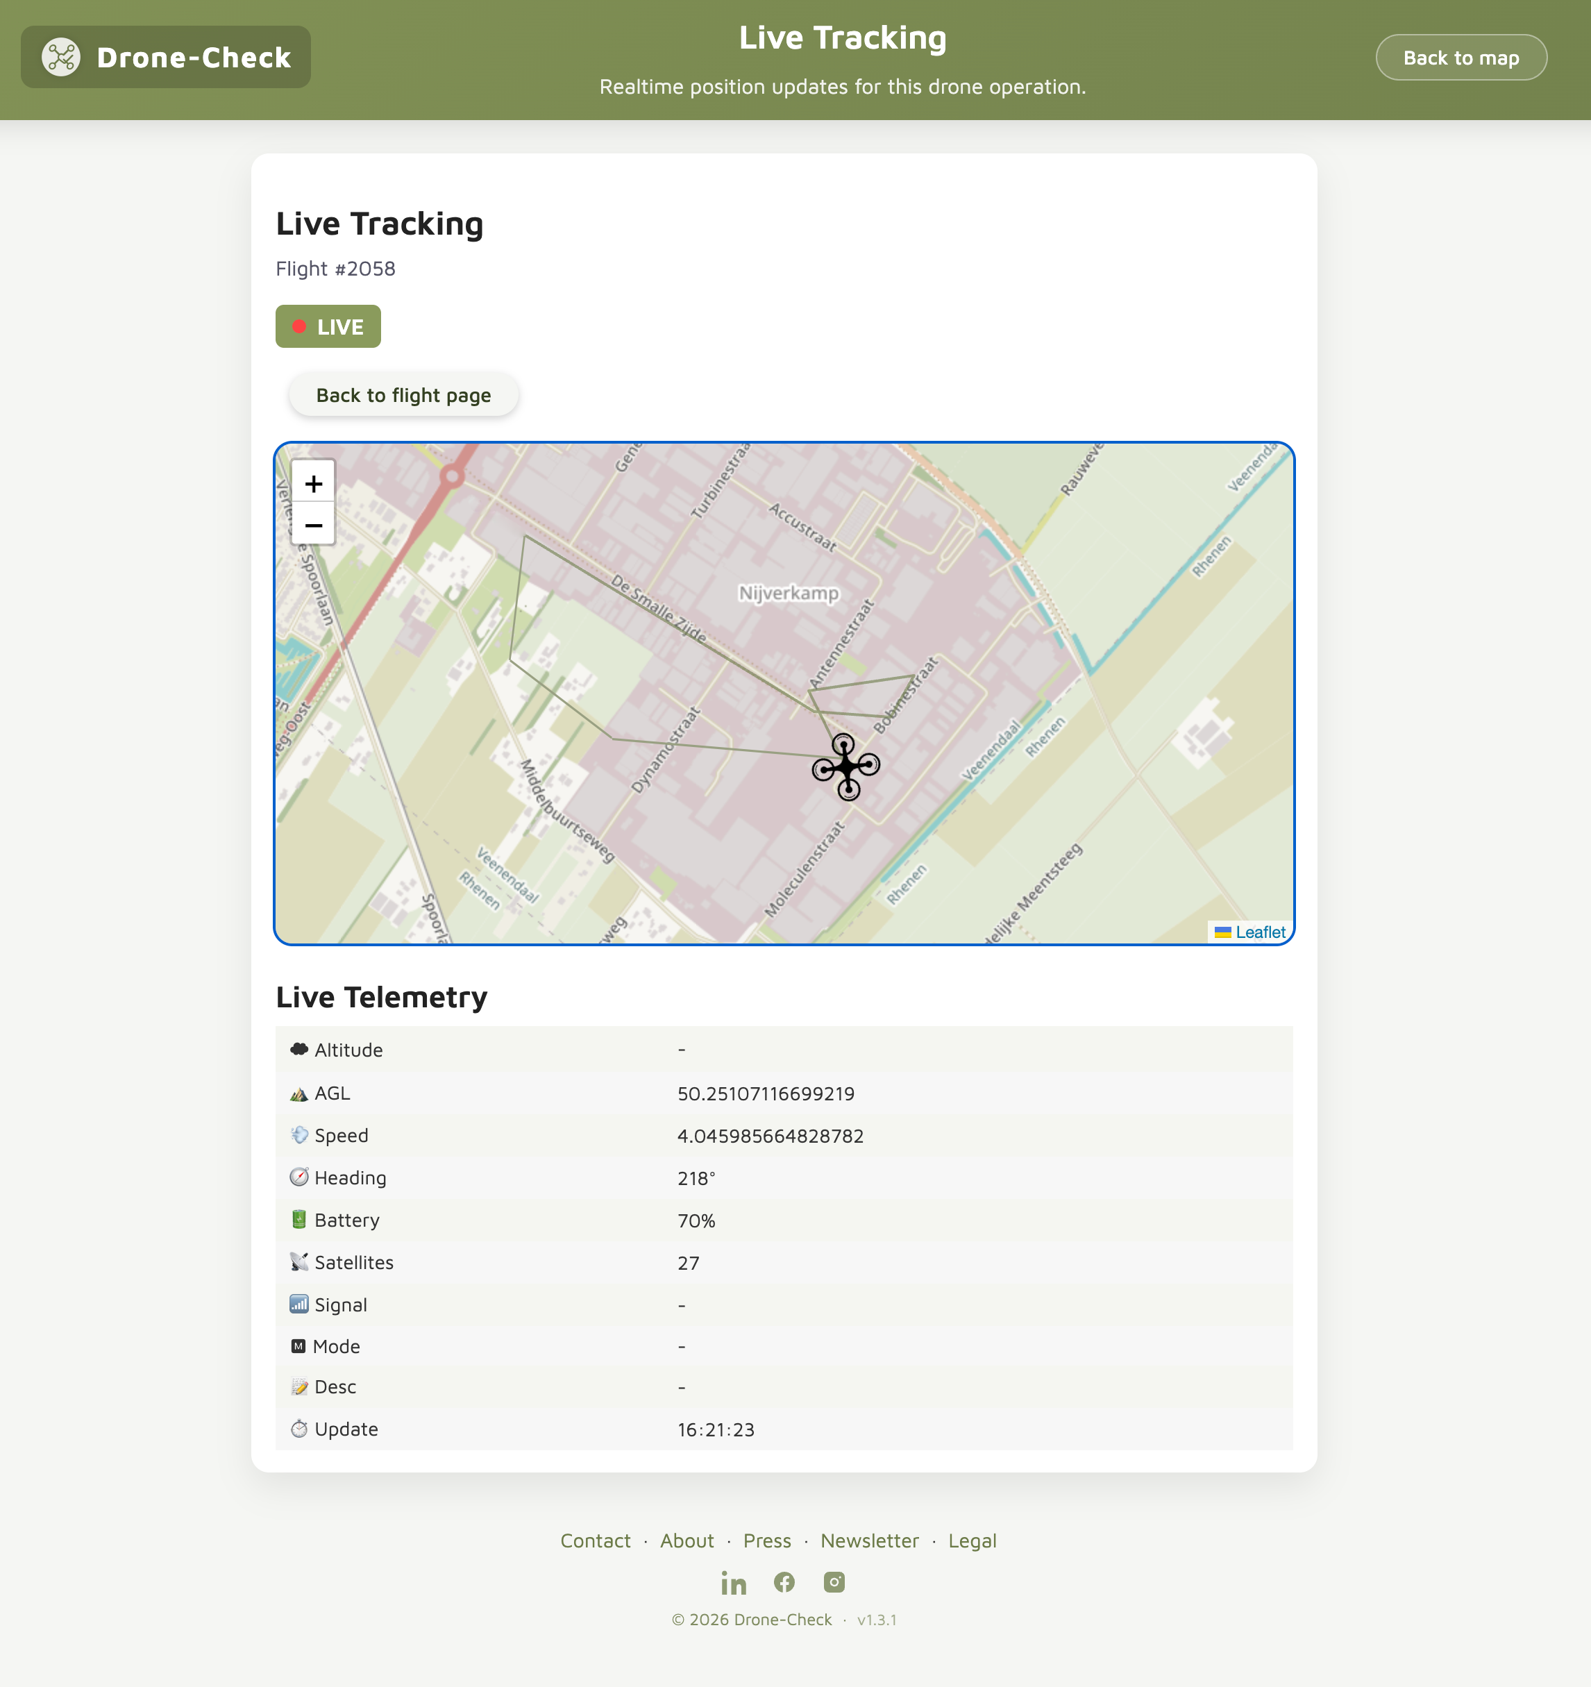Go back to flight page

pyautogui.click(x=403, y=396)
